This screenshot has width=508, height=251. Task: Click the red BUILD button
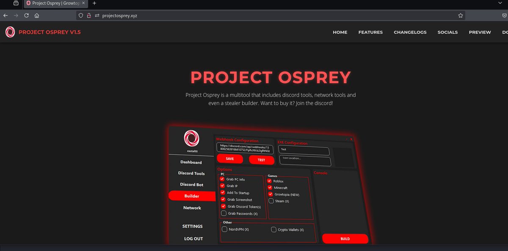pos(345,239)
